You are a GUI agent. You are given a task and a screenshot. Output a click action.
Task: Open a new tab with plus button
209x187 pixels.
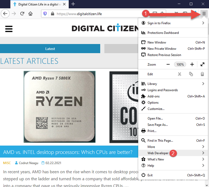(73, 4)
